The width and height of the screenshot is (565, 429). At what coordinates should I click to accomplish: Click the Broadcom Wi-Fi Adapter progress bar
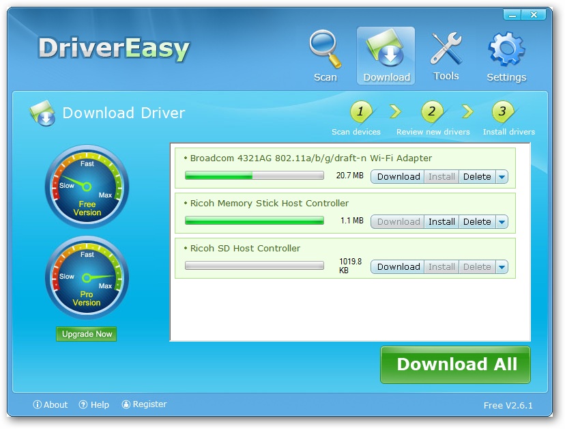pyautogui.click(x=255, y=176)
